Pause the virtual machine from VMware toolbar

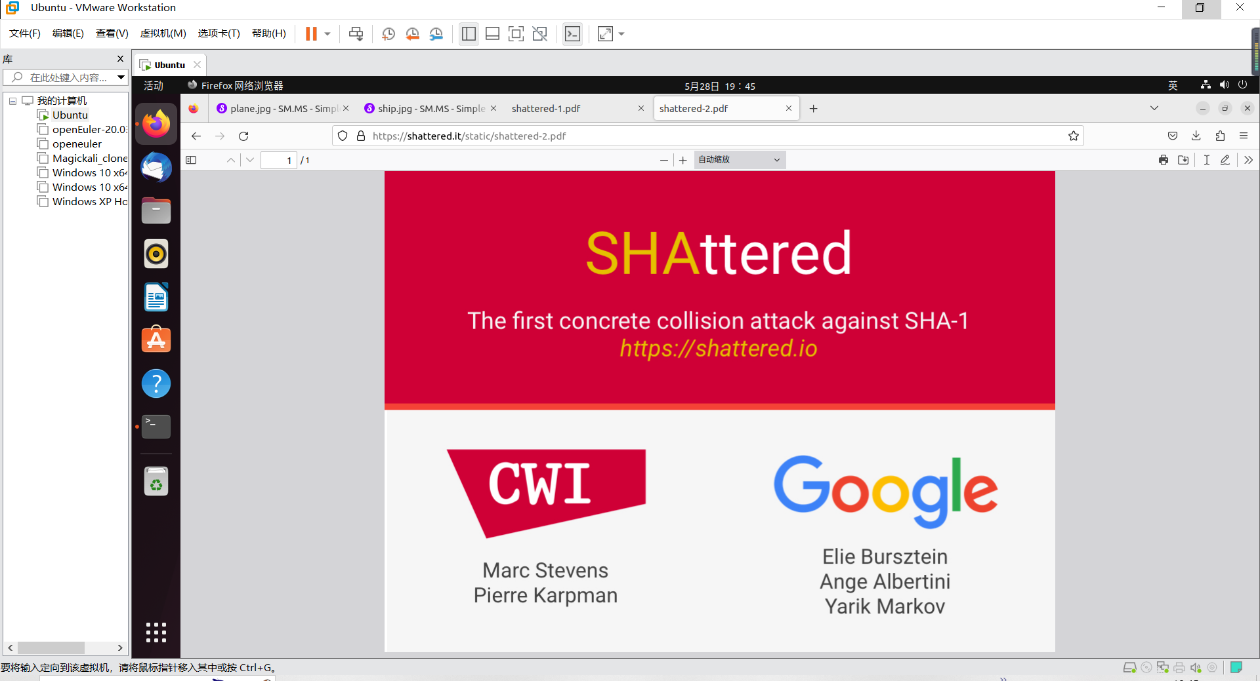coord(311,34)
